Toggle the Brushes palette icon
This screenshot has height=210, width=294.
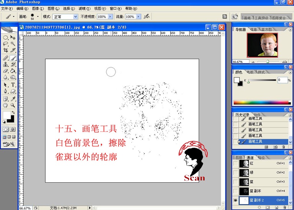[225, 17]
